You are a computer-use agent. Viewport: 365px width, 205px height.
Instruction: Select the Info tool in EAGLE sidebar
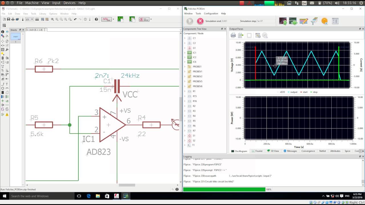click(x=3, y=32)
